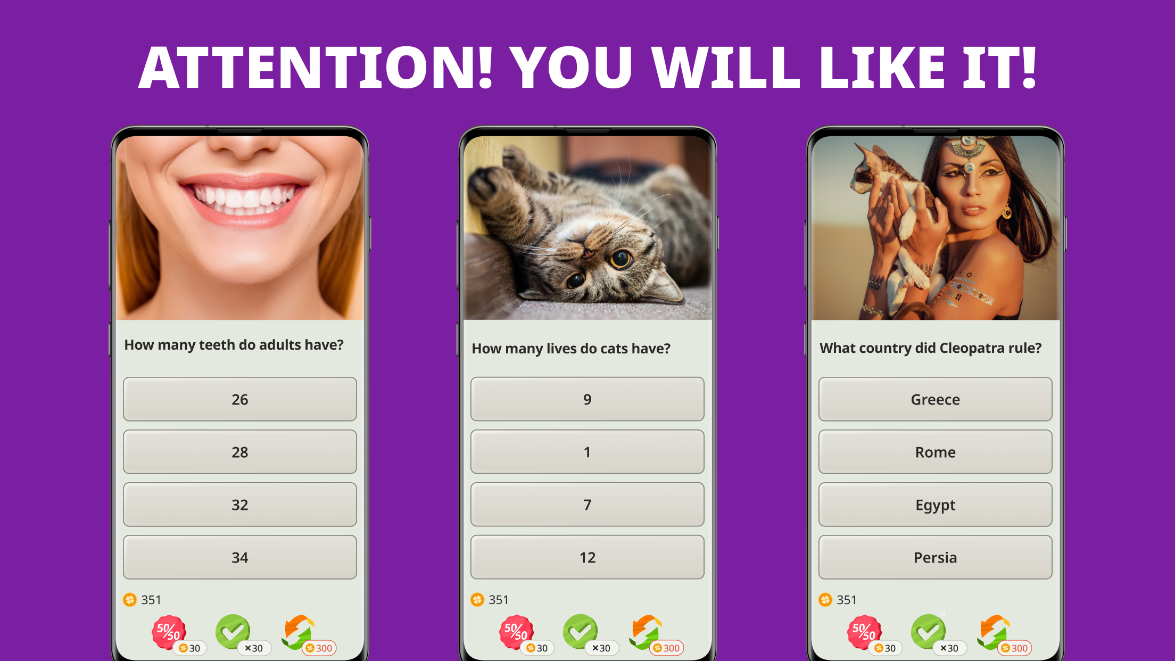Select answer 1 for cats lives question

(x=586, y=452)
